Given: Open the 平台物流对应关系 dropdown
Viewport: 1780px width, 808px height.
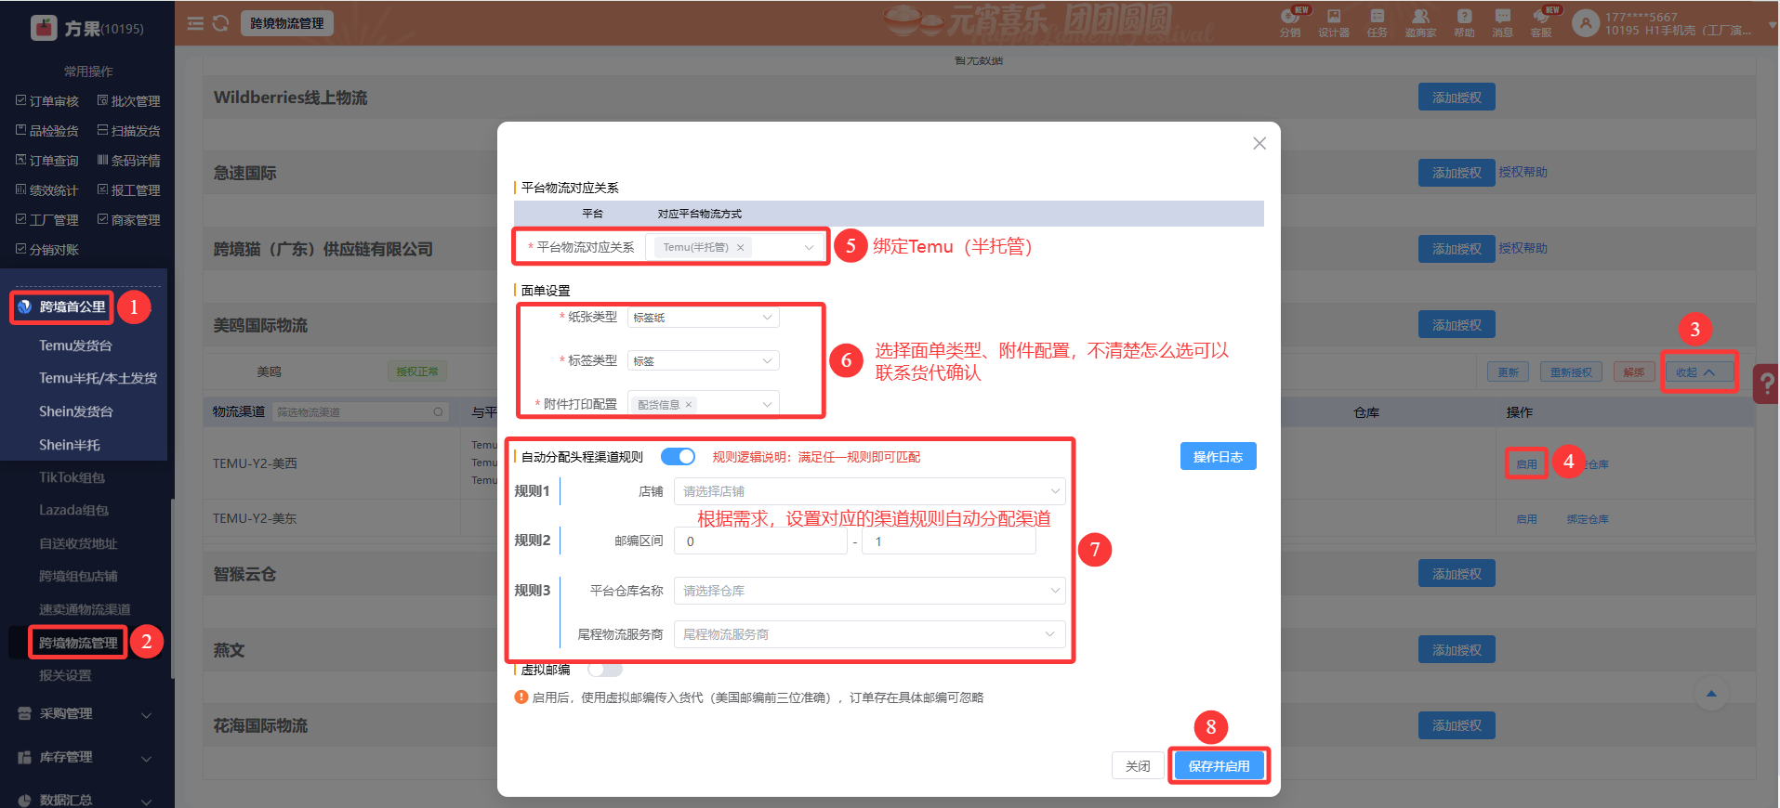Looking at the screenshot, I should 736,247.
